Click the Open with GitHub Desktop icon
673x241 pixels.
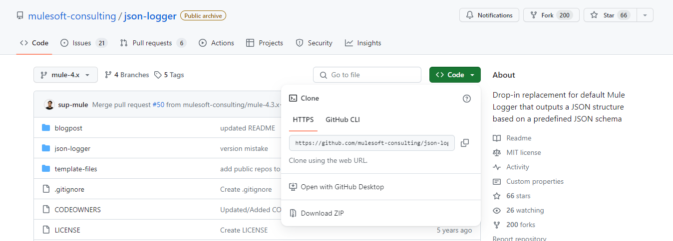click(293, 187)
